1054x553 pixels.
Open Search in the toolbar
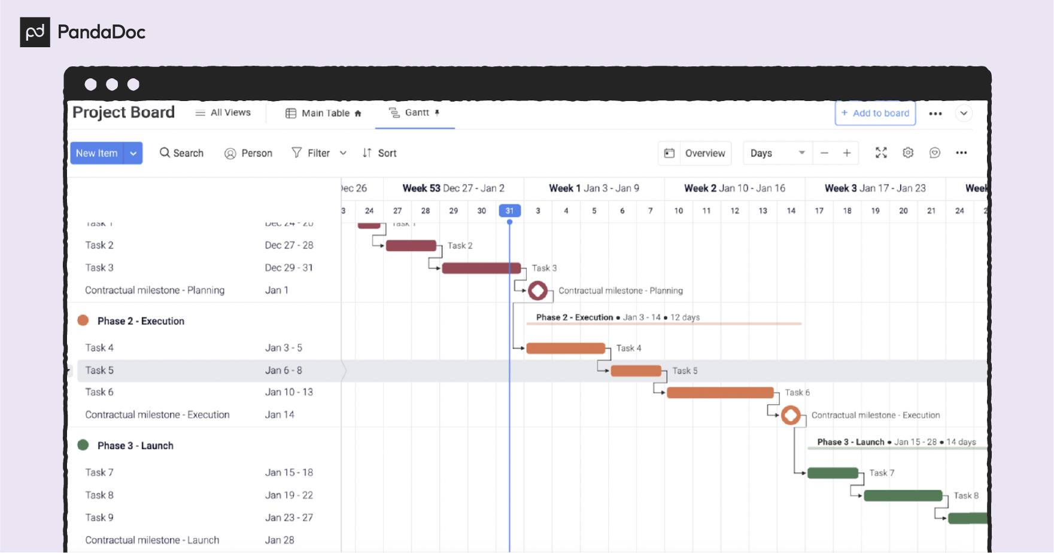(x=181, y=153)
